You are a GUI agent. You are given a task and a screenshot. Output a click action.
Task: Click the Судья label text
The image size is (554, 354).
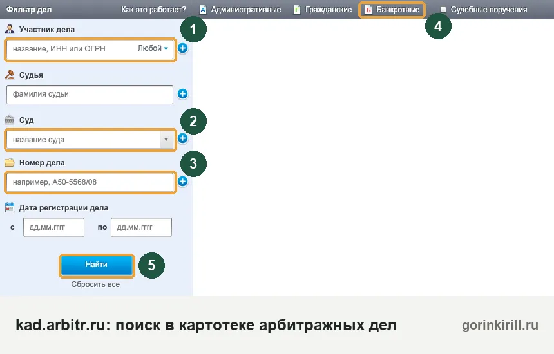pos(31,75)
